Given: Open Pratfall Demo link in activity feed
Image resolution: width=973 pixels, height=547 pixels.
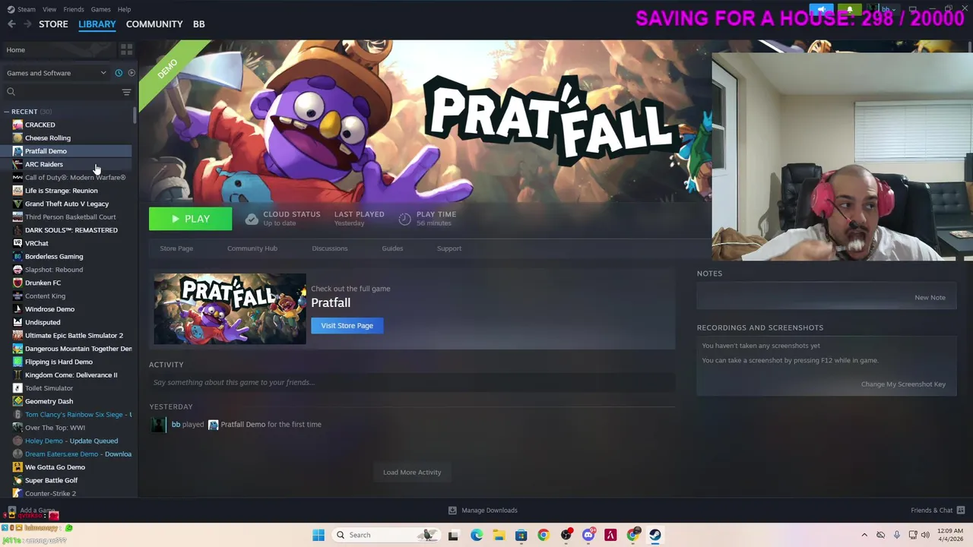Looking at the screenshot, I should [x=242, y=425].
